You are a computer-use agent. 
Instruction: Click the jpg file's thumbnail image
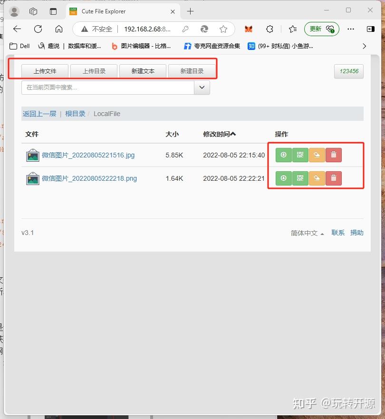tap(32, 155)
